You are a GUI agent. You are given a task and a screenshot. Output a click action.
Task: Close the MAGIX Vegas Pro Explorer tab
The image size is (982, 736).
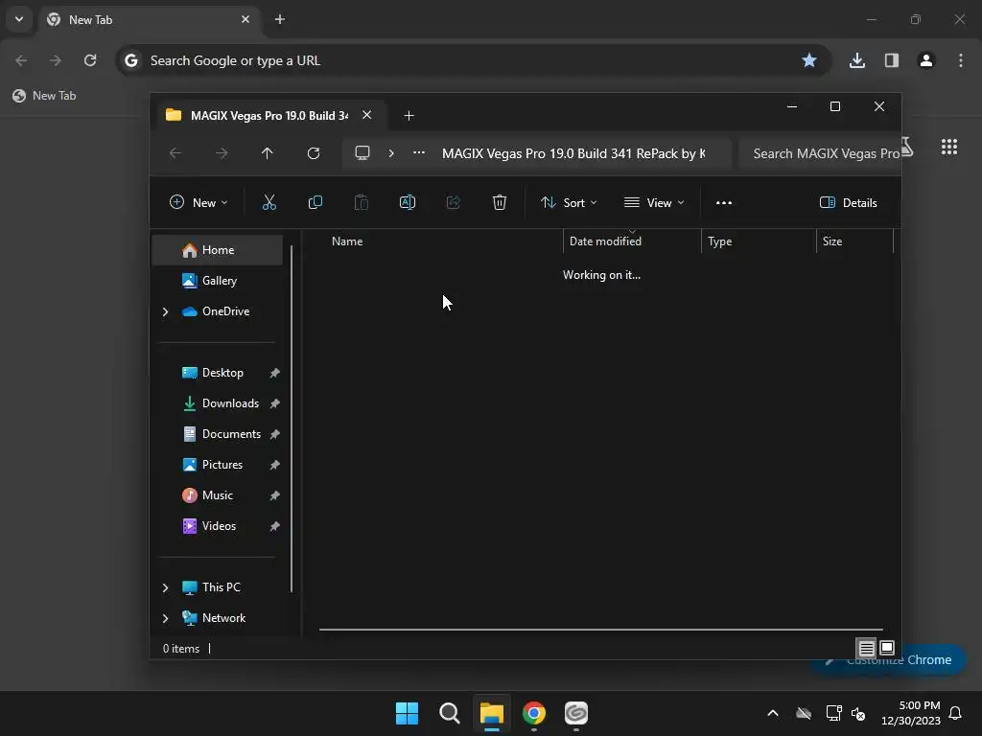point(367,115)
